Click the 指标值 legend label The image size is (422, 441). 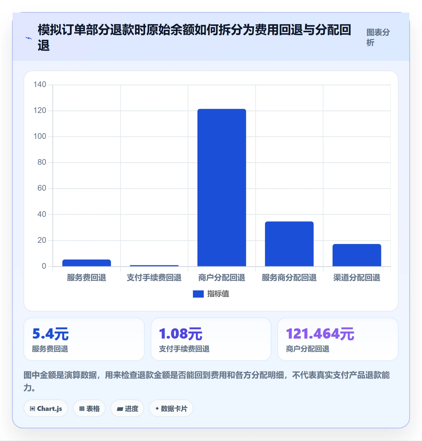pyautogui.click(x=218, y=294)
